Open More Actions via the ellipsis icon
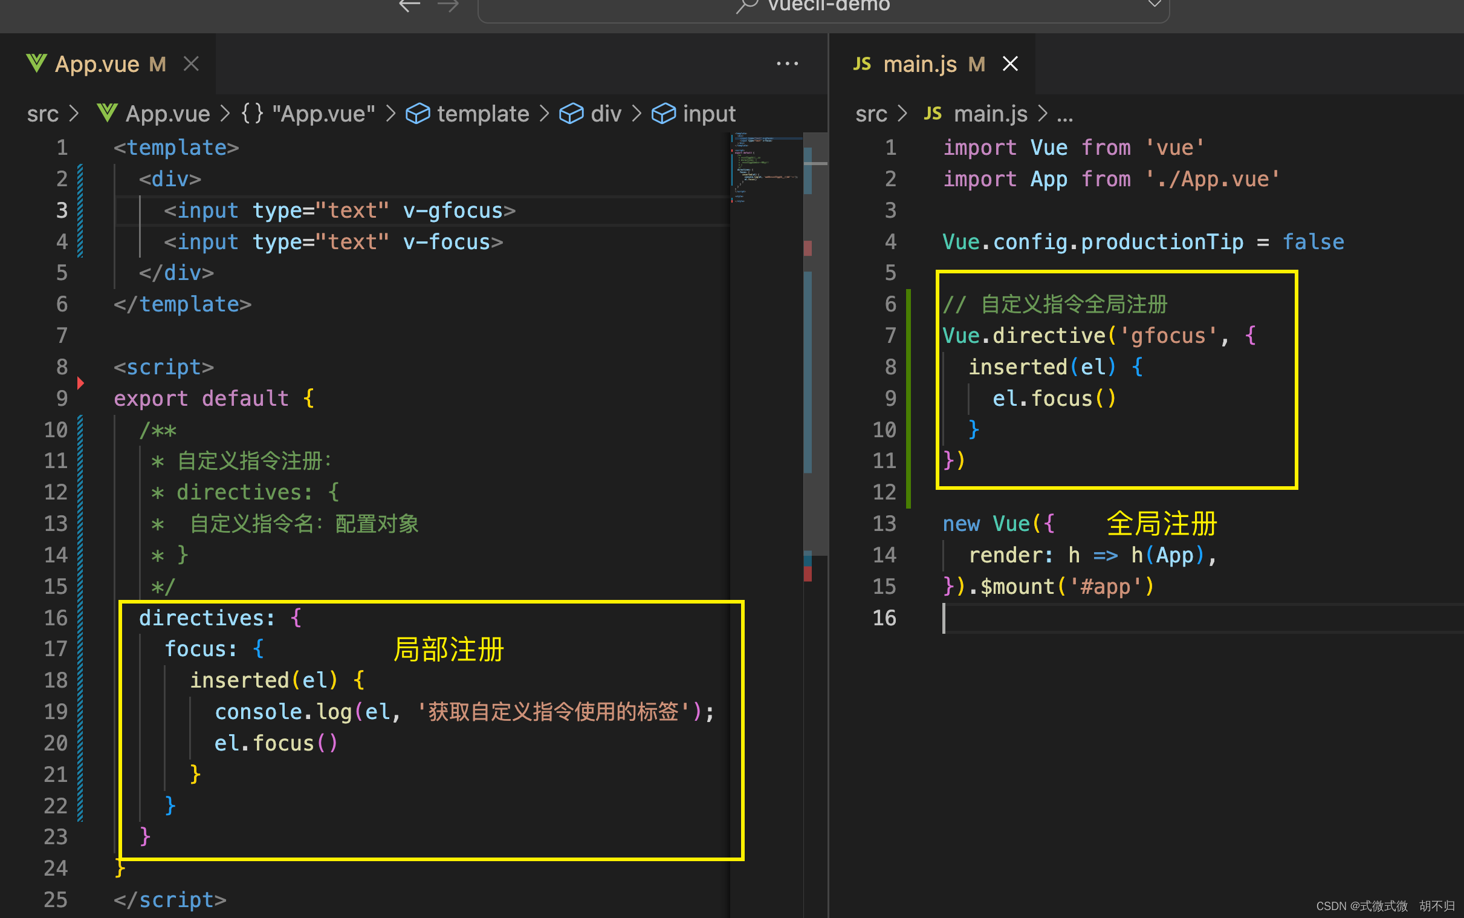The width and height of the screenshot is (1464, 918). click(787, 62)
